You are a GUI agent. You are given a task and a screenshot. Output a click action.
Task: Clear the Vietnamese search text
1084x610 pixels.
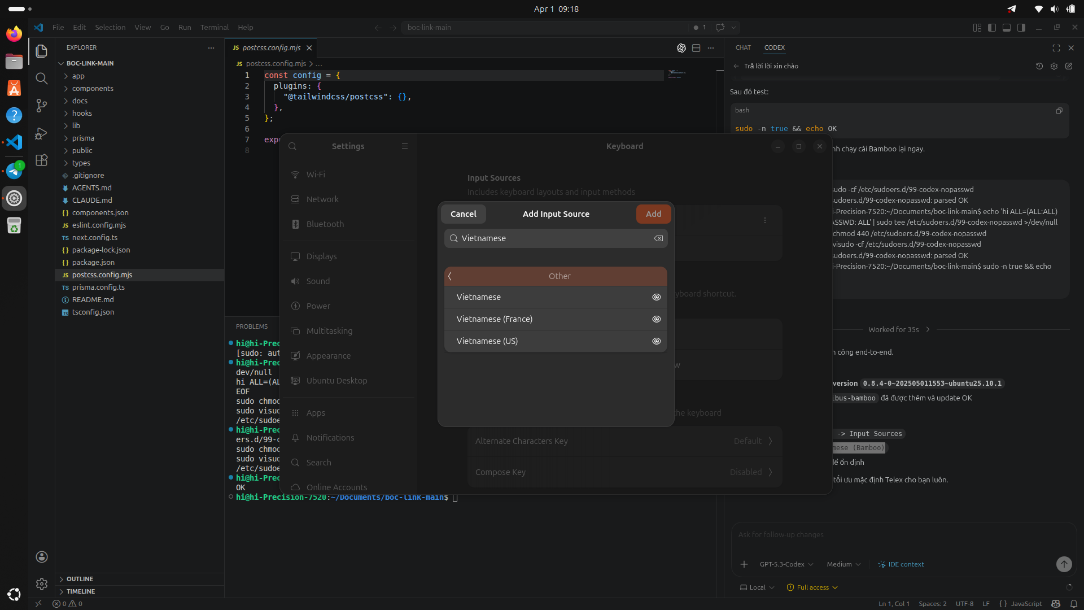click(658, 238)
